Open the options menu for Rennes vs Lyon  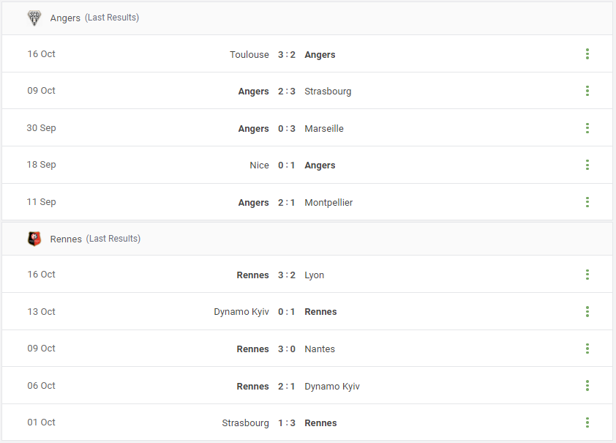pyautogui.click(x=587, y=275)
